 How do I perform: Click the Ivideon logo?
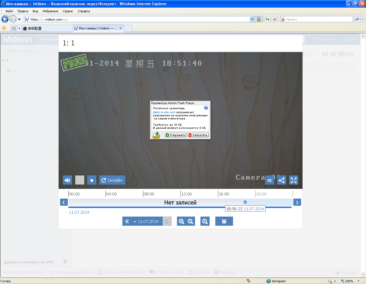[x=17, y=39]
